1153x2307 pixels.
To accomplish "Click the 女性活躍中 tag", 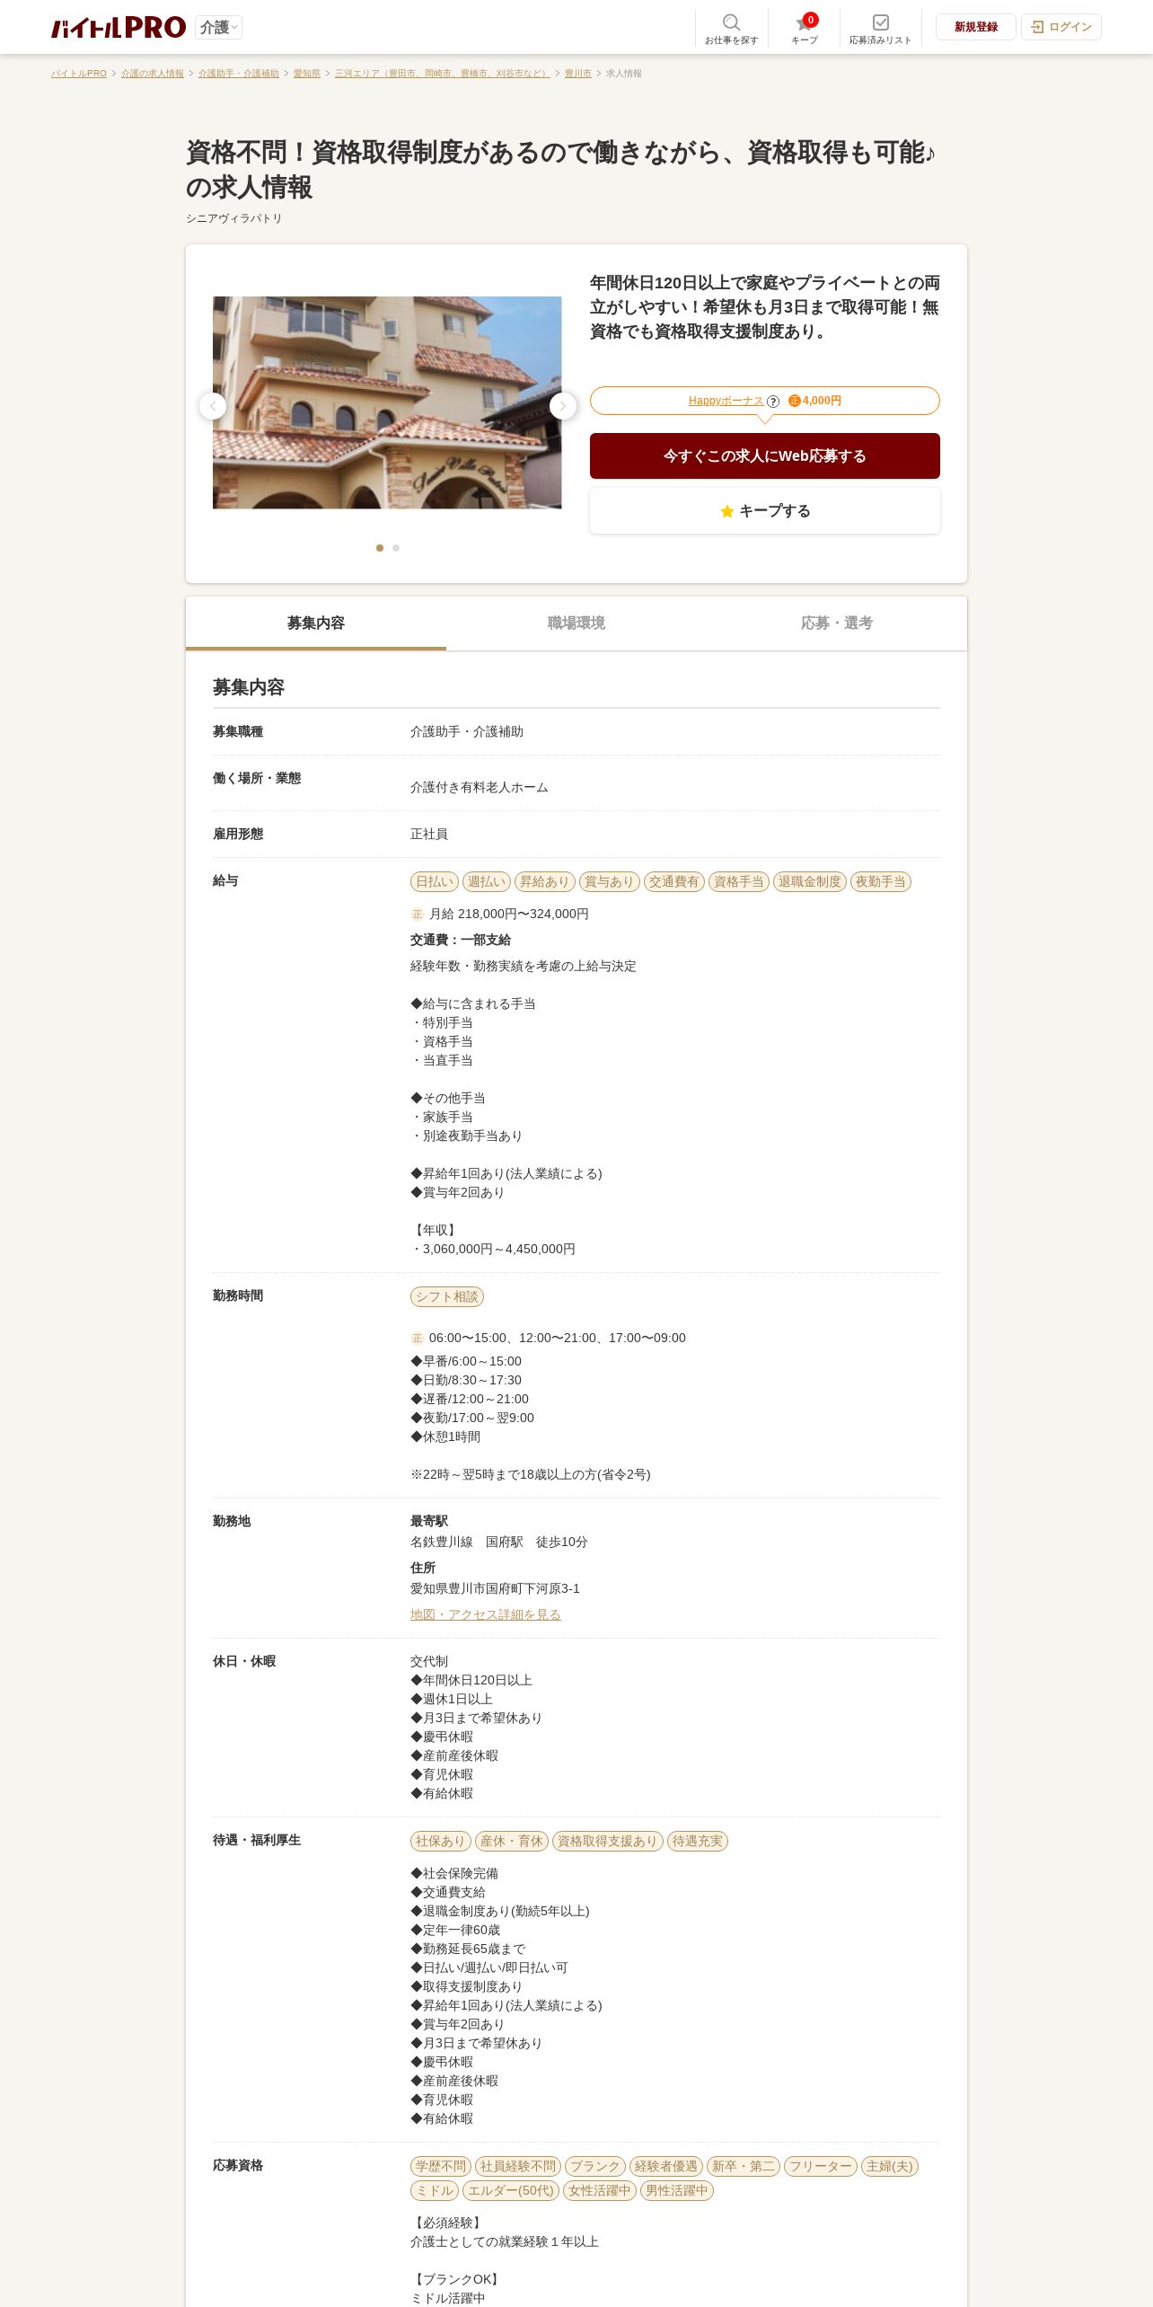I will click(x=600, y=2191).
